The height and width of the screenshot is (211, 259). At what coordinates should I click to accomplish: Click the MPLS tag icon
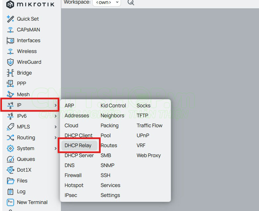pos(10,127)
